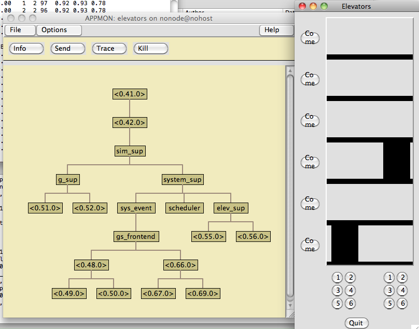Click the fifth Come button from top
The image size is (419, 329).
(x=310, y=204)
